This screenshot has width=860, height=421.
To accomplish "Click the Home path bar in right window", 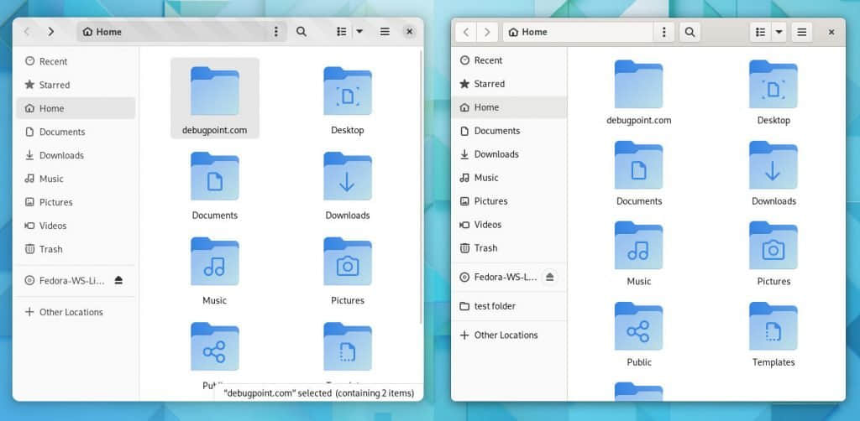I will tap(578, 32).
